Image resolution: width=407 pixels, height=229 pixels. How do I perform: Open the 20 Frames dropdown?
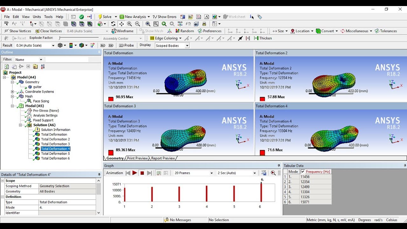click(194, 173)
